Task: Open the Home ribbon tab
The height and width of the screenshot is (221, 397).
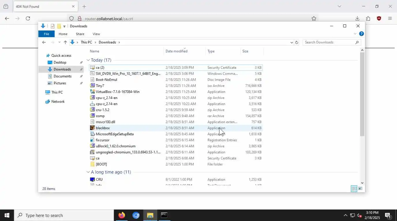Action: click(x=63, y=34)
